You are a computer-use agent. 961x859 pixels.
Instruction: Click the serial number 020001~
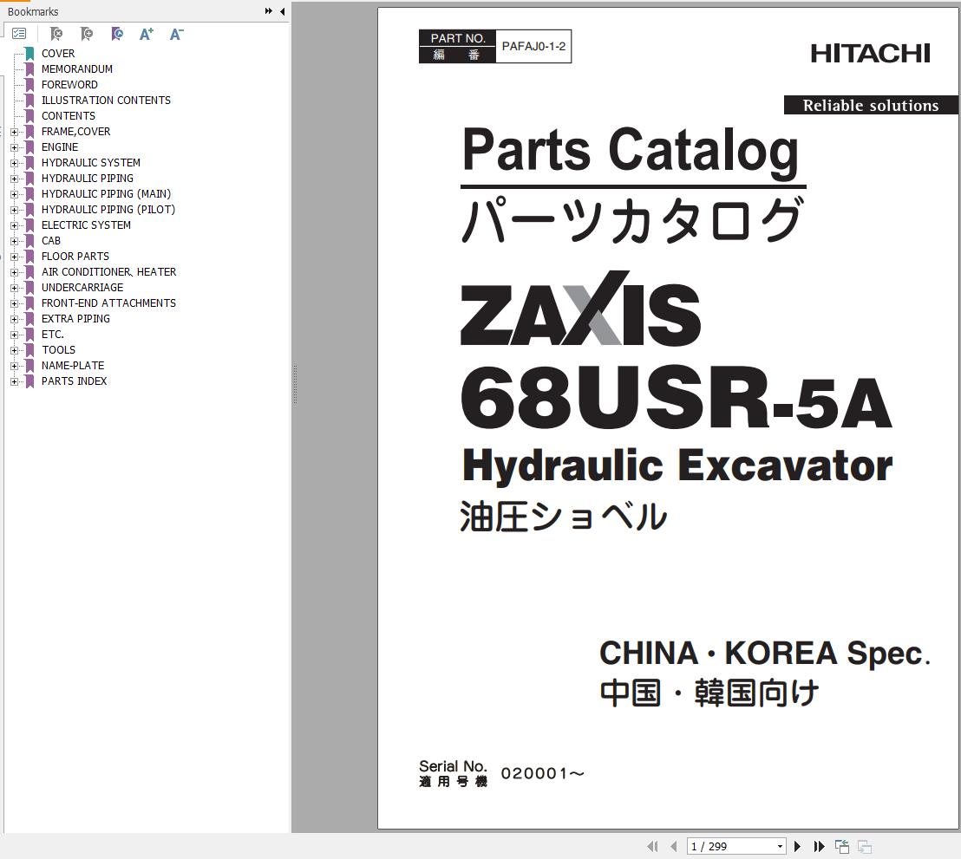[543, 774]
